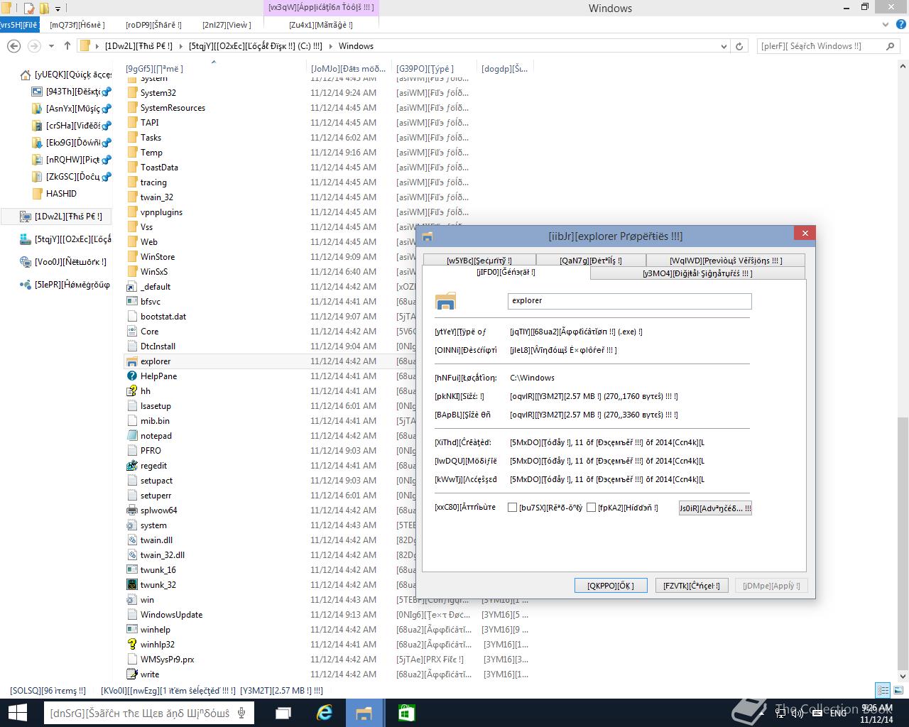Image resolution: width=909 pixels, height=727 pixels.
Task: Select the notepad file icon
Action: tap(131, 436)
